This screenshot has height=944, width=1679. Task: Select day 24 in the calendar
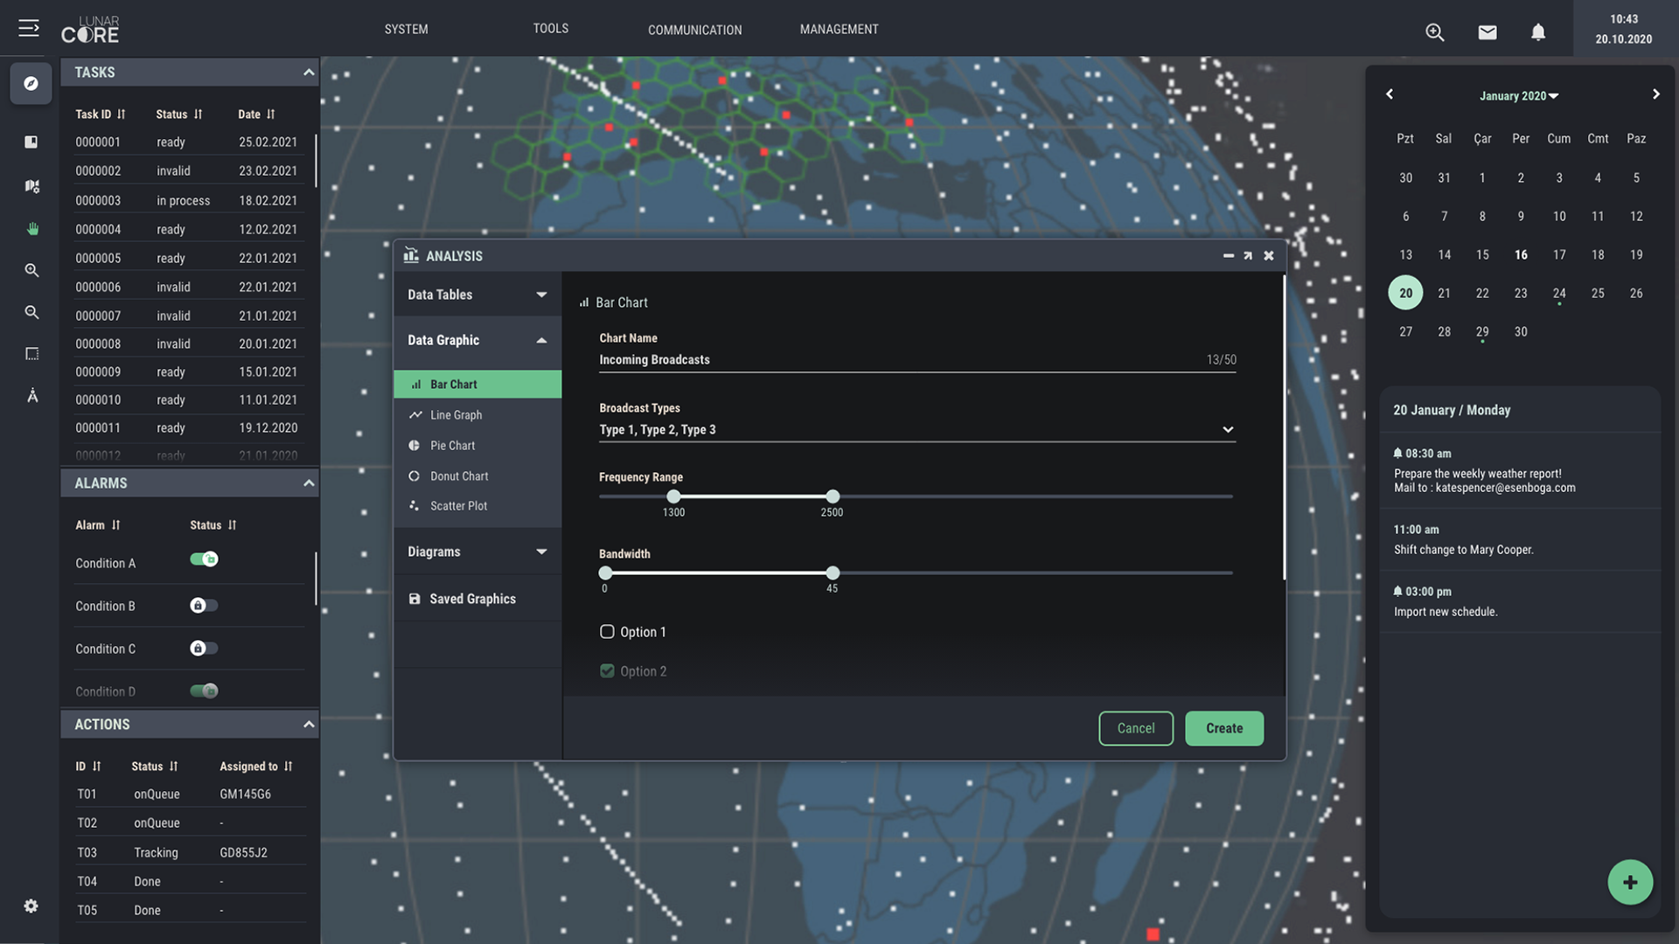click(1559, 293)
